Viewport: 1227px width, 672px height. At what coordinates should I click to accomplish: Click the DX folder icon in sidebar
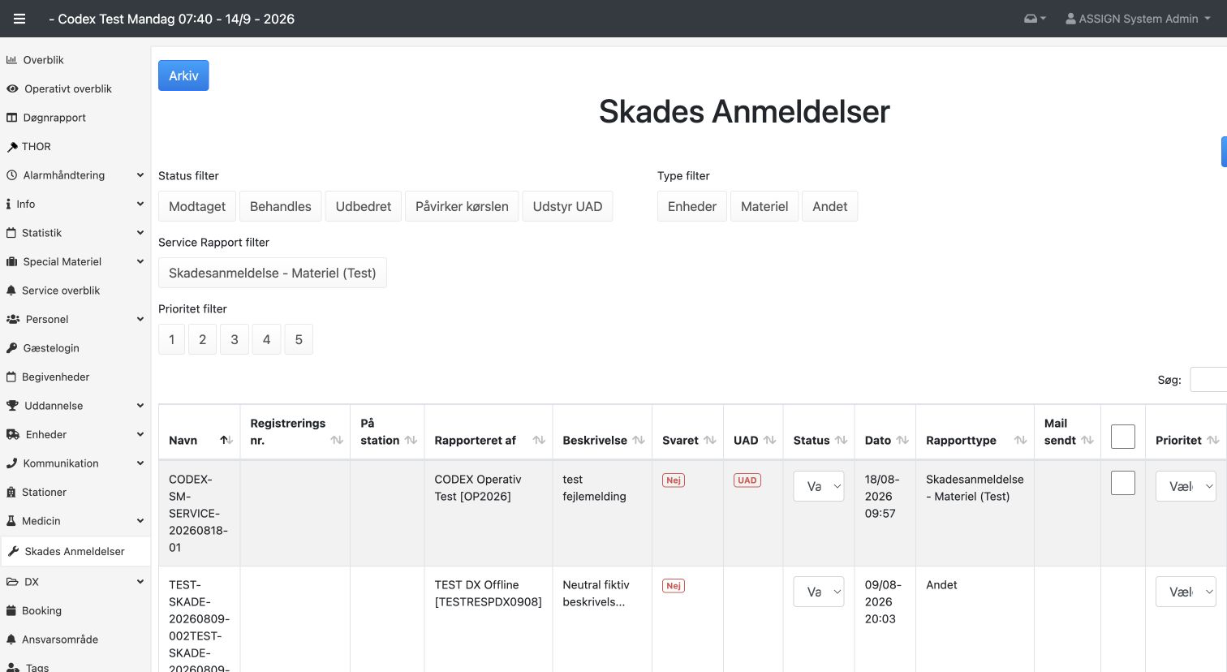point(12,582)
